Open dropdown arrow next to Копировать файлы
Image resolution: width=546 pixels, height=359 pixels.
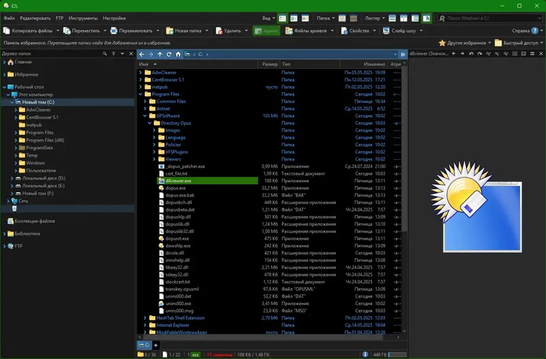[57, 31]
